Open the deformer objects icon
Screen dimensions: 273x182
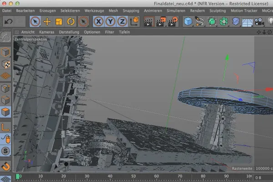(x=236, y=21)
